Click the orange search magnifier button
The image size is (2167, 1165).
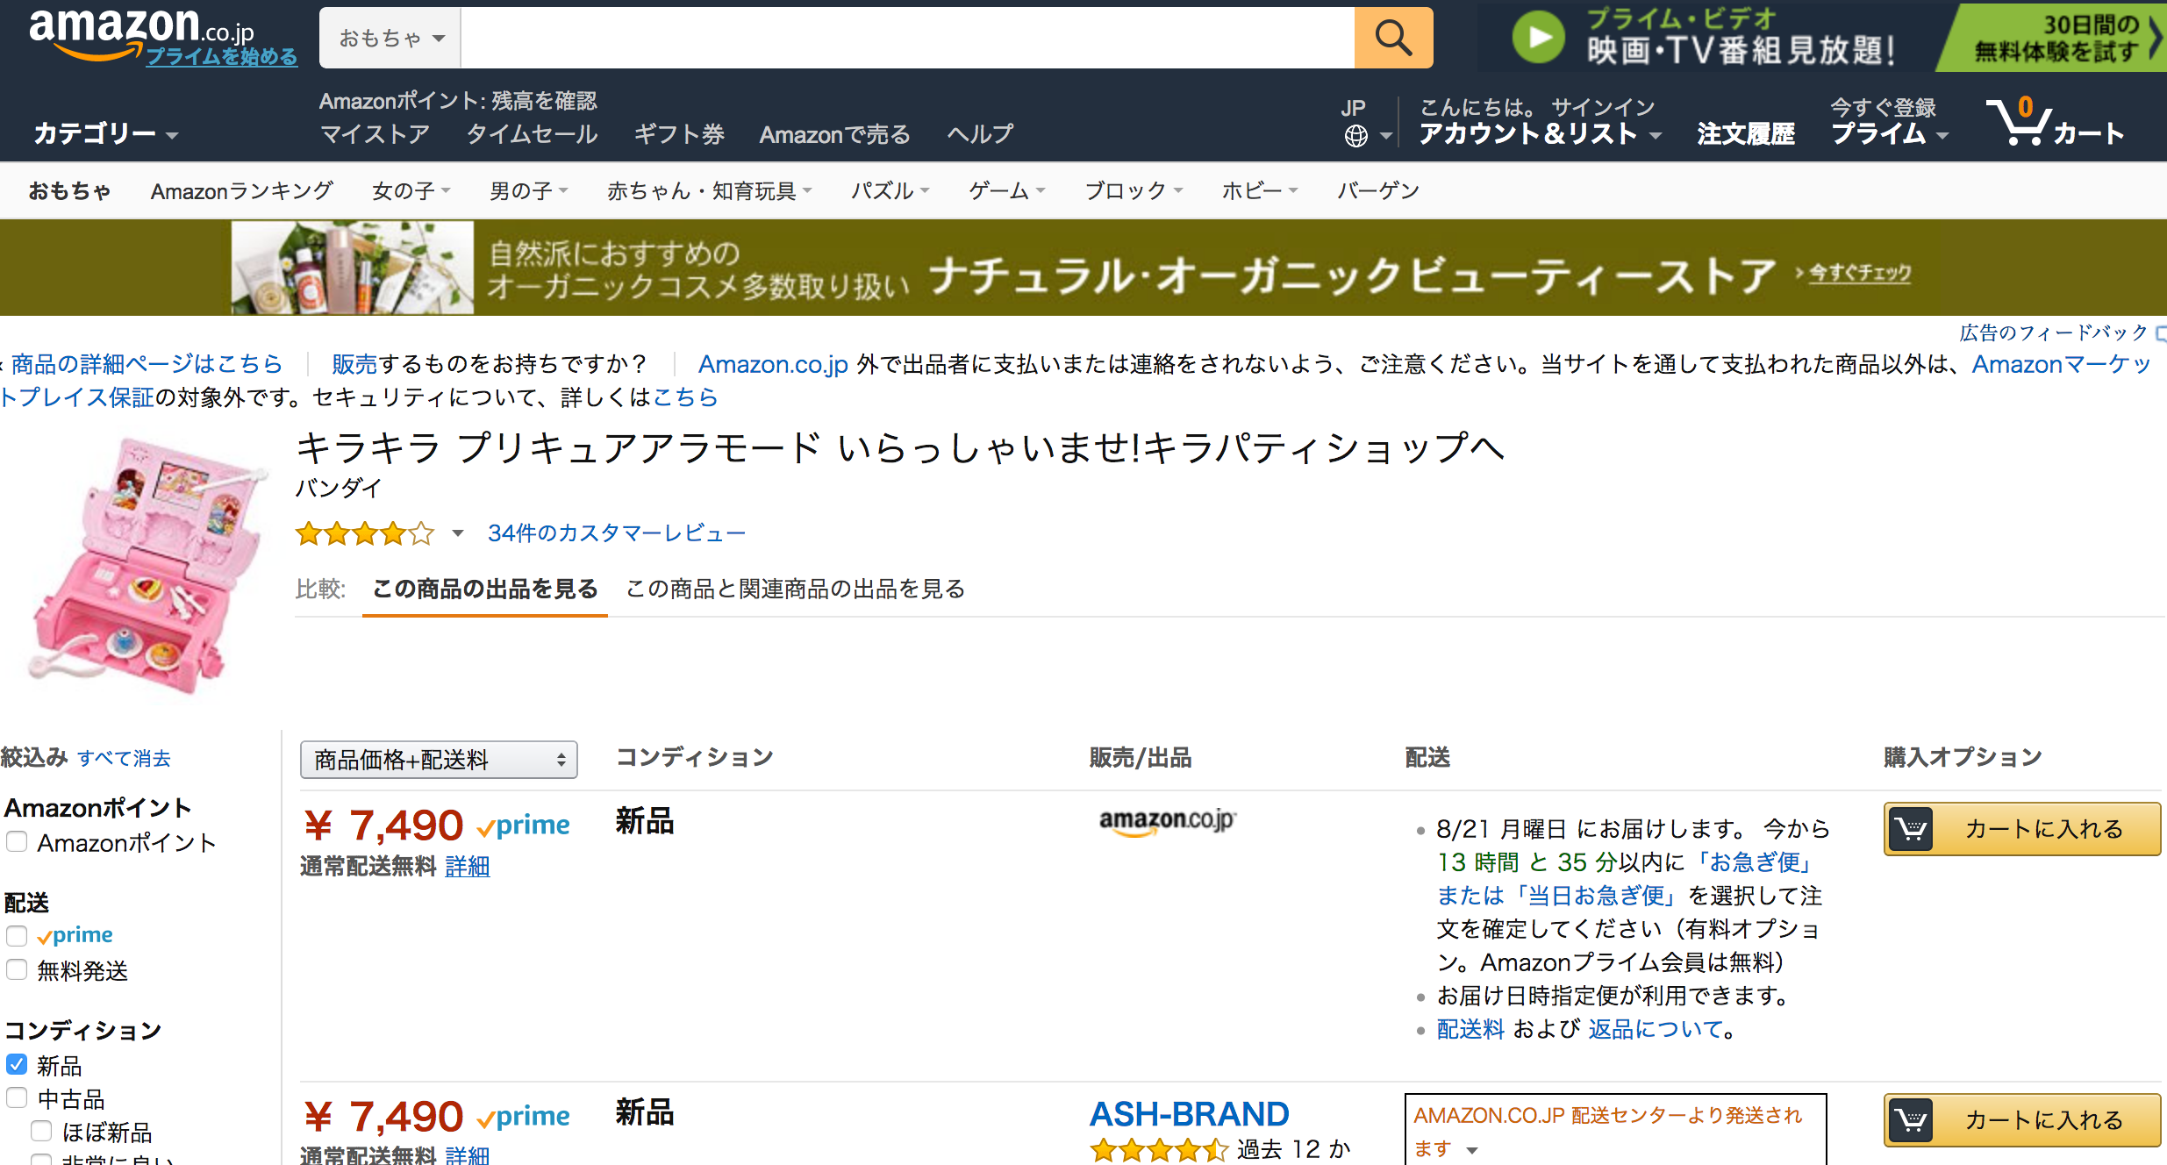point(1393,38)
